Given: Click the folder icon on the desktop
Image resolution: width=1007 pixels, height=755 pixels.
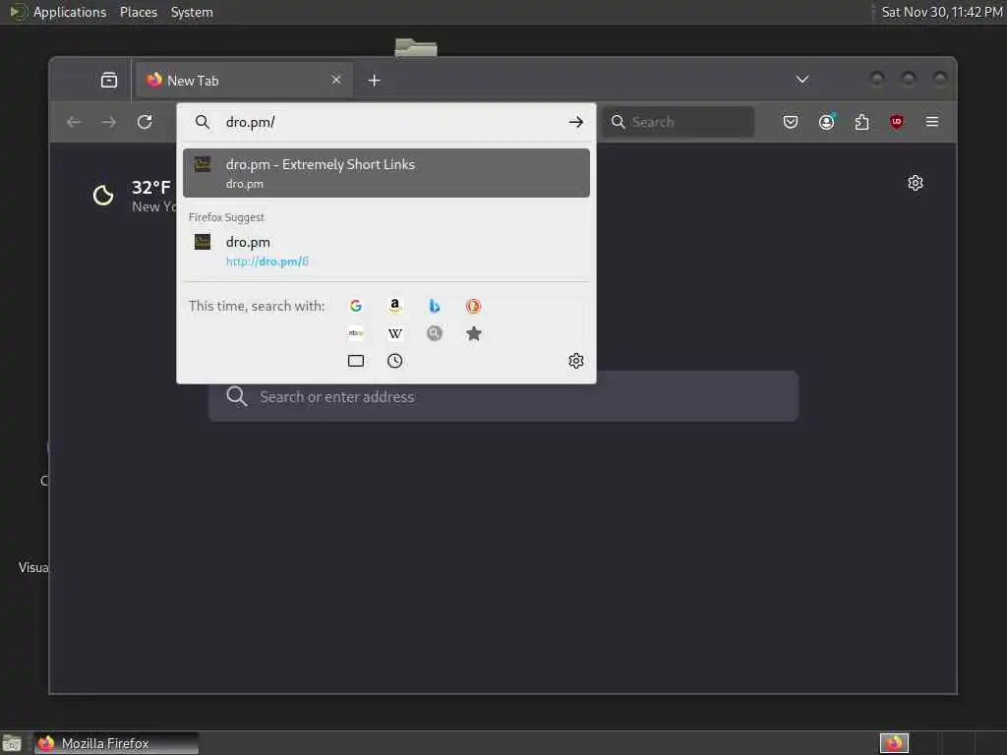Looking at the screenshot, I should click(x=416, y=47).
